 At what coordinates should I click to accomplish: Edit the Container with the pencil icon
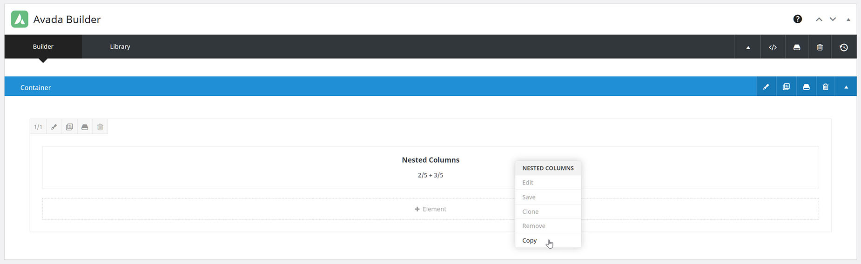pyautogui.click(x=766, y=87)
